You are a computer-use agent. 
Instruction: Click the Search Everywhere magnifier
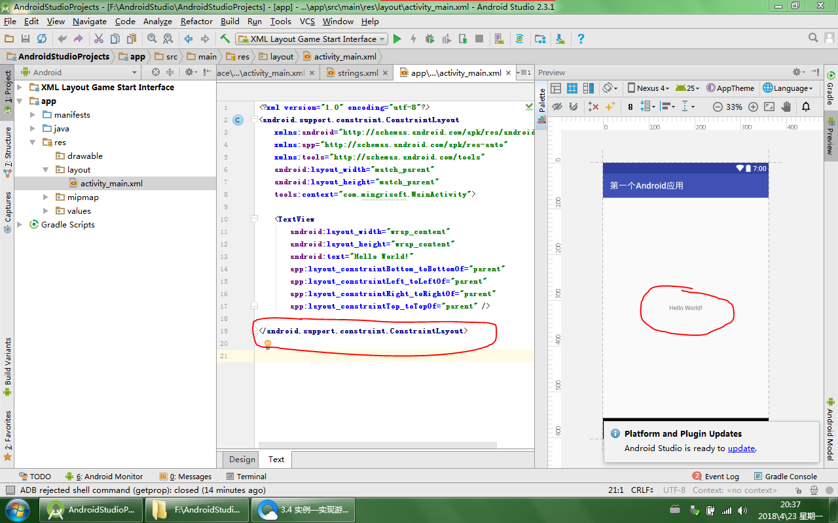pyautogui.click(x=813, y=38)
